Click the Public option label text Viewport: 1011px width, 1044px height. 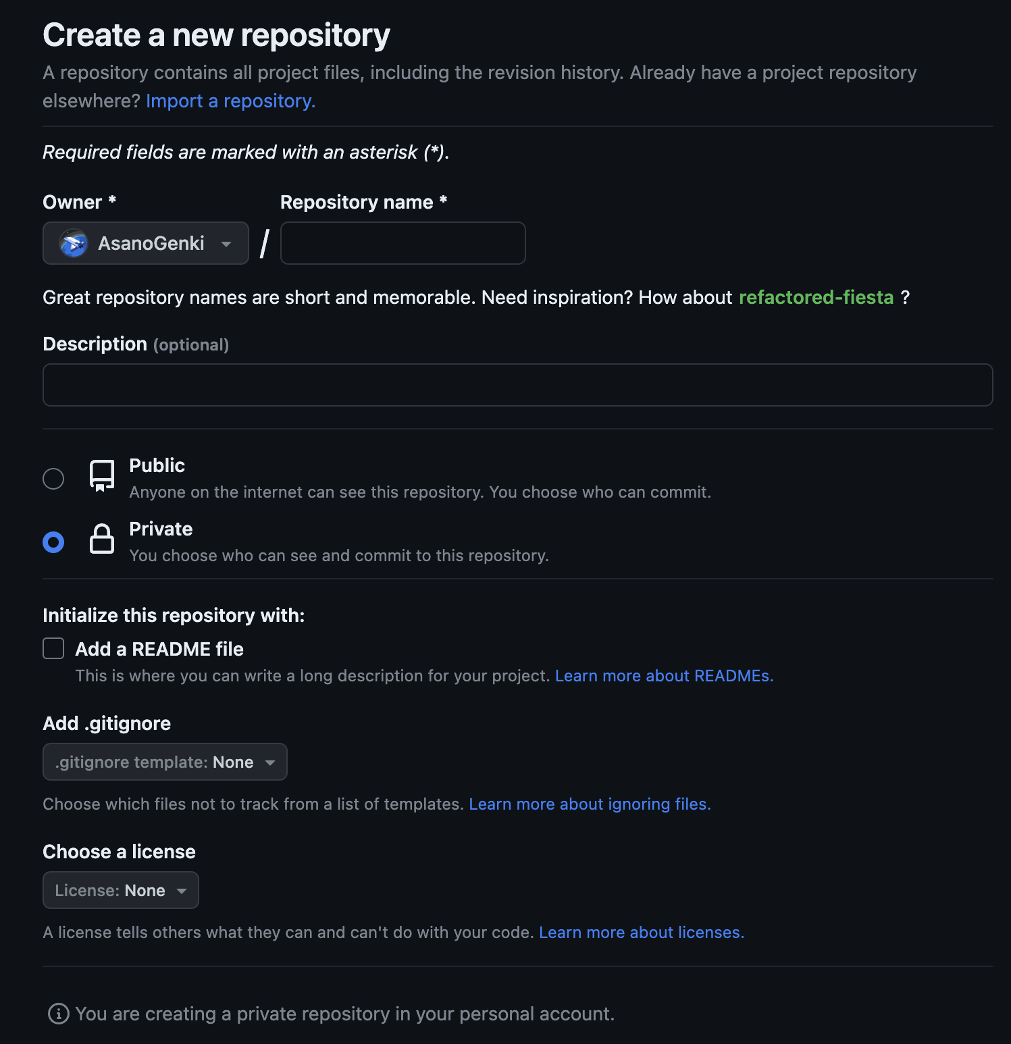click(157, 465)
